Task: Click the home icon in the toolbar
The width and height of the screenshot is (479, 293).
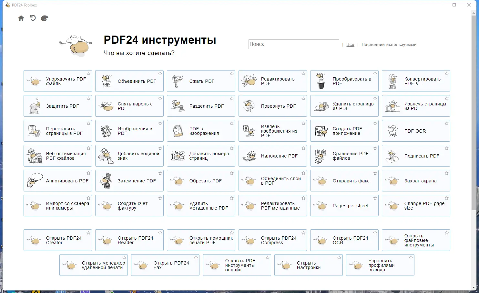Action: tap(21, 18)
